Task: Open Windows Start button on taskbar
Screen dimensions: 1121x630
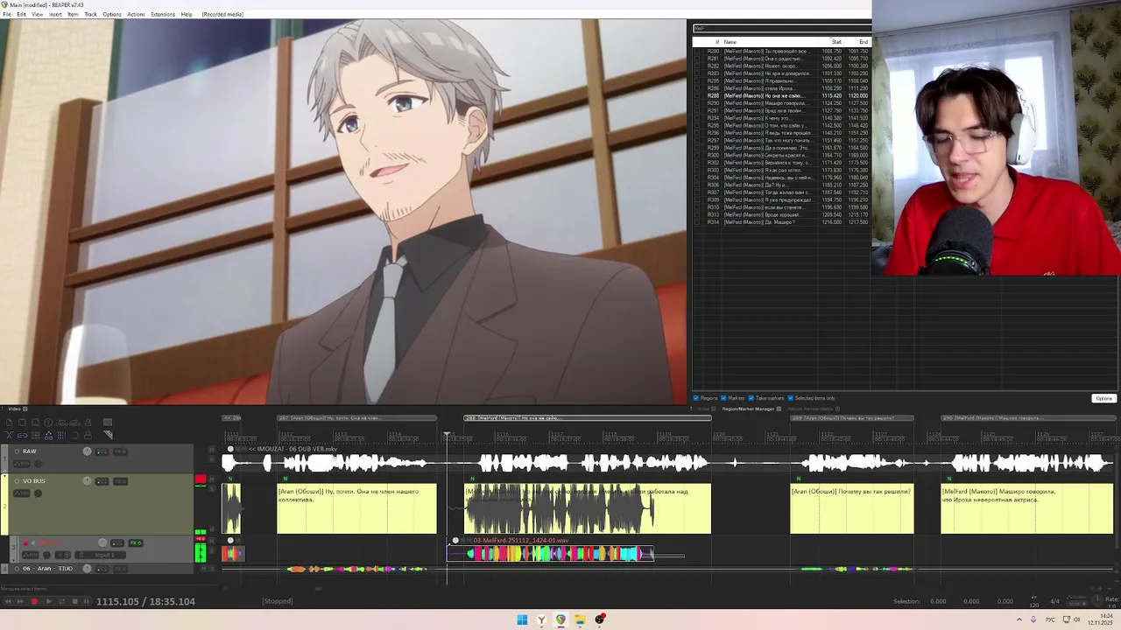Action: pyautogui.click(x=522, y=619)
